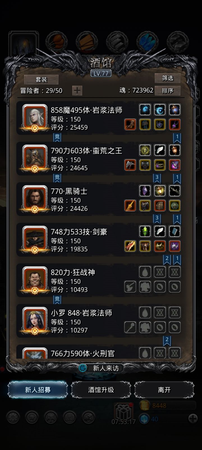202x450 pixels.
Task: Select the white feather item on 蛮荒之王
Action: [160, 150]
